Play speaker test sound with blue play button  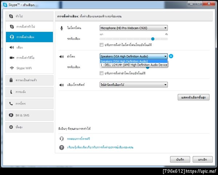pos(171,56)
